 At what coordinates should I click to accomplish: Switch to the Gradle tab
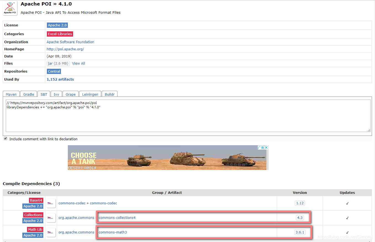tap(29, 94)
